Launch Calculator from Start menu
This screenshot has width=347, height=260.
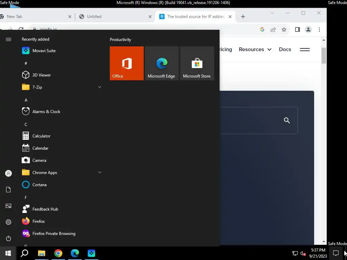pyautogui.click(x=62, y=136)
